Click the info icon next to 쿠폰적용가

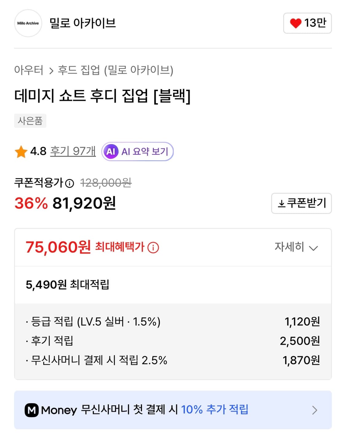coord(70,183)
